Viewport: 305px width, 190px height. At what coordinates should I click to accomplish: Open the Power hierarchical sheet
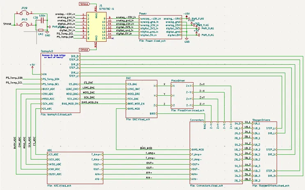click(x=160, y=27)
